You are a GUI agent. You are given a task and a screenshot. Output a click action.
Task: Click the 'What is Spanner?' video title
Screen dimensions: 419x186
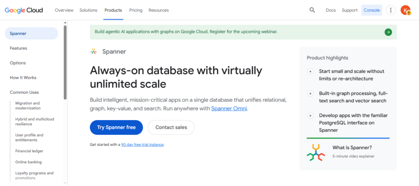[352, 148]
